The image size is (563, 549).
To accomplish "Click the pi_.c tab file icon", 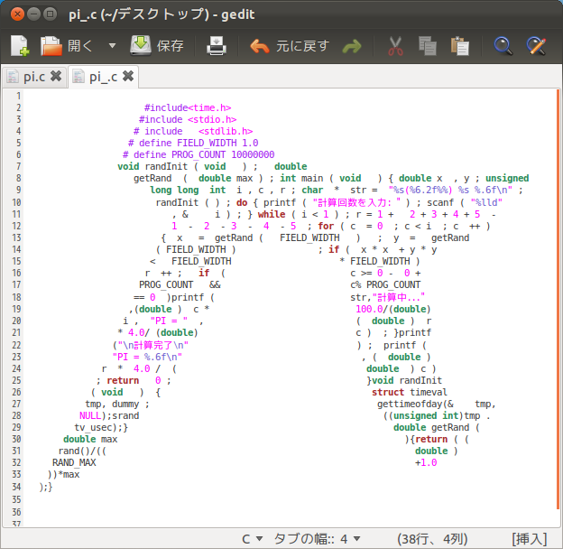I will pos(78,77).
